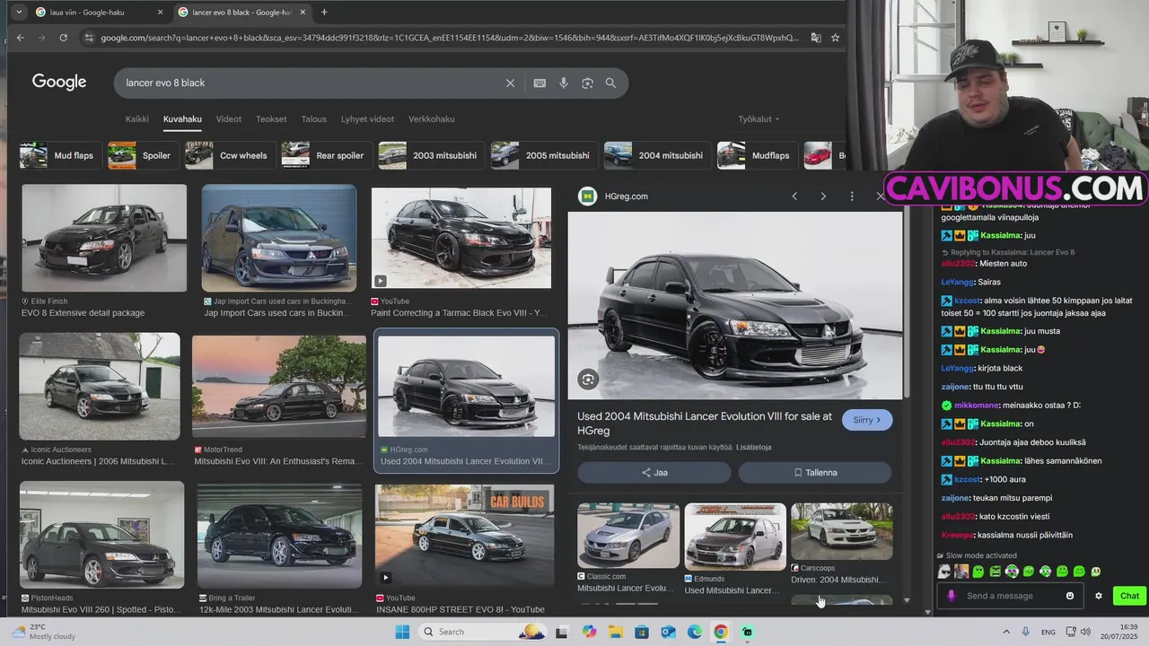1149x646 pixels.
Task: Select the Kuvahaku images tab
Action: click(x=182, y=118)
